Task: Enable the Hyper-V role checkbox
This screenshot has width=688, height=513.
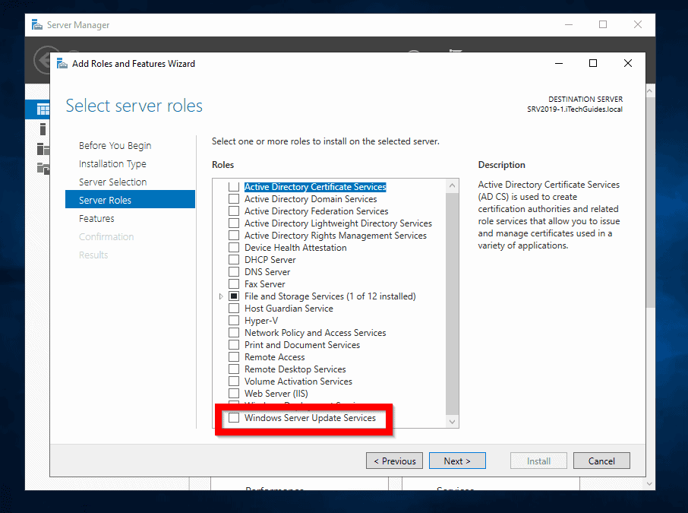Action: point(233,320)
